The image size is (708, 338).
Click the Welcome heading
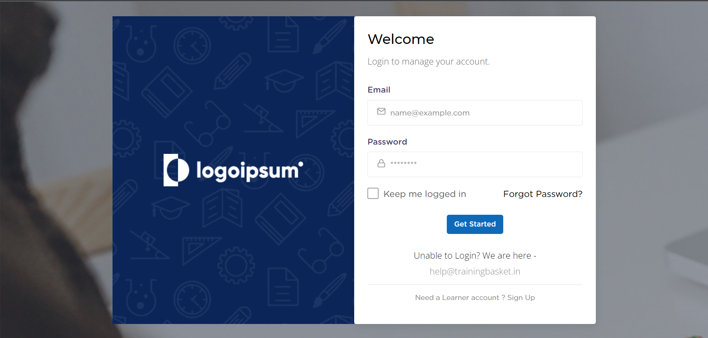pos(401,39)
